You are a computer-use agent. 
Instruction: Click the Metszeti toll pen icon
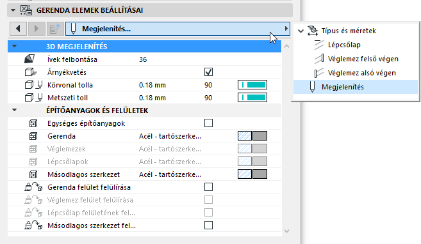(40, 98)
